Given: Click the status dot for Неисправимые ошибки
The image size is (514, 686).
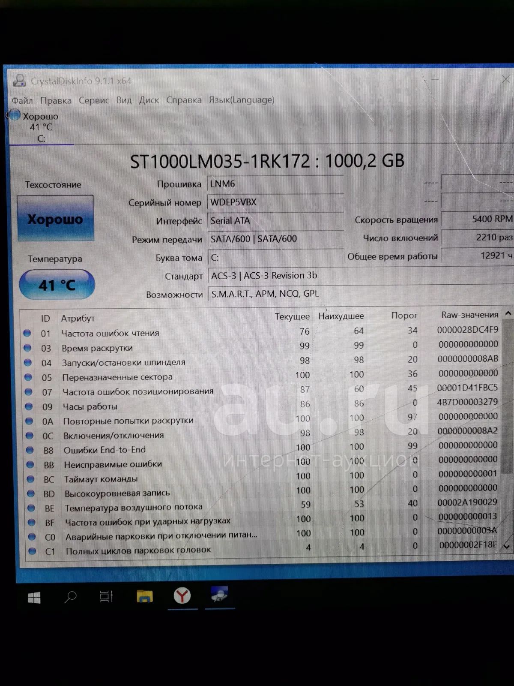Looking at the screenshot, I should point(30,465).
